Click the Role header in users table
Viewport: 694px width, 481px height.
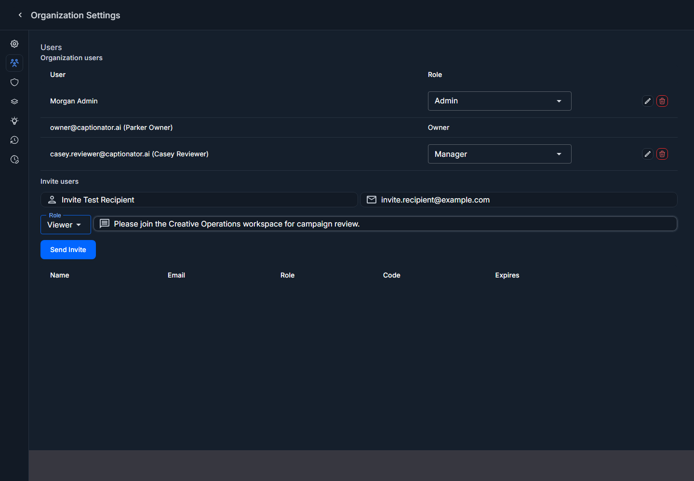click(435, 75)
